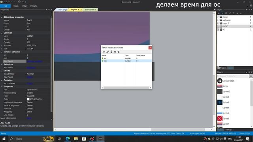253x142 pixels.
Task: Open the VIEW ribbon tab
Action: pos(25,6)
